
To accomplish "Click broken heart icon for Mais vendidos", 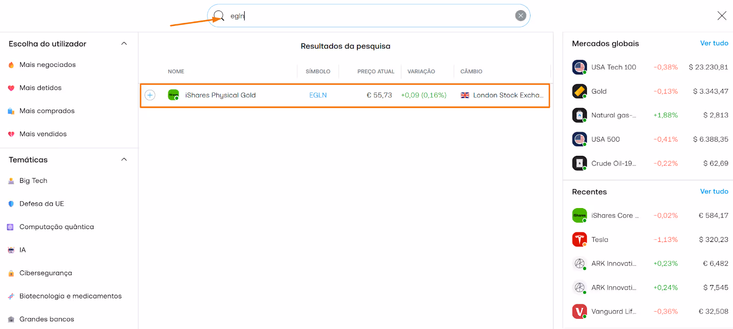I will coord(11,134).
